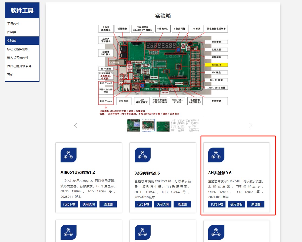Select the third green board thumbnail
The width and height of the screenshot is (302, 242).
click(163, 126)
